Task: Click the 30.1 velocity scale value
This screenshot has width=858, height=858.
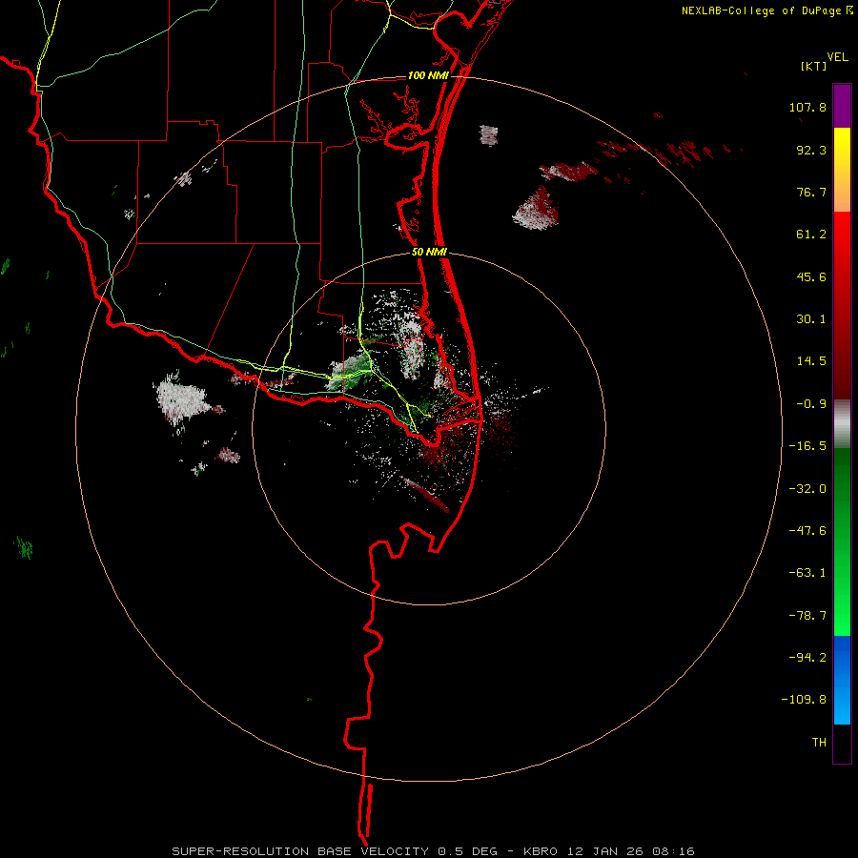Action: [811, 319]
